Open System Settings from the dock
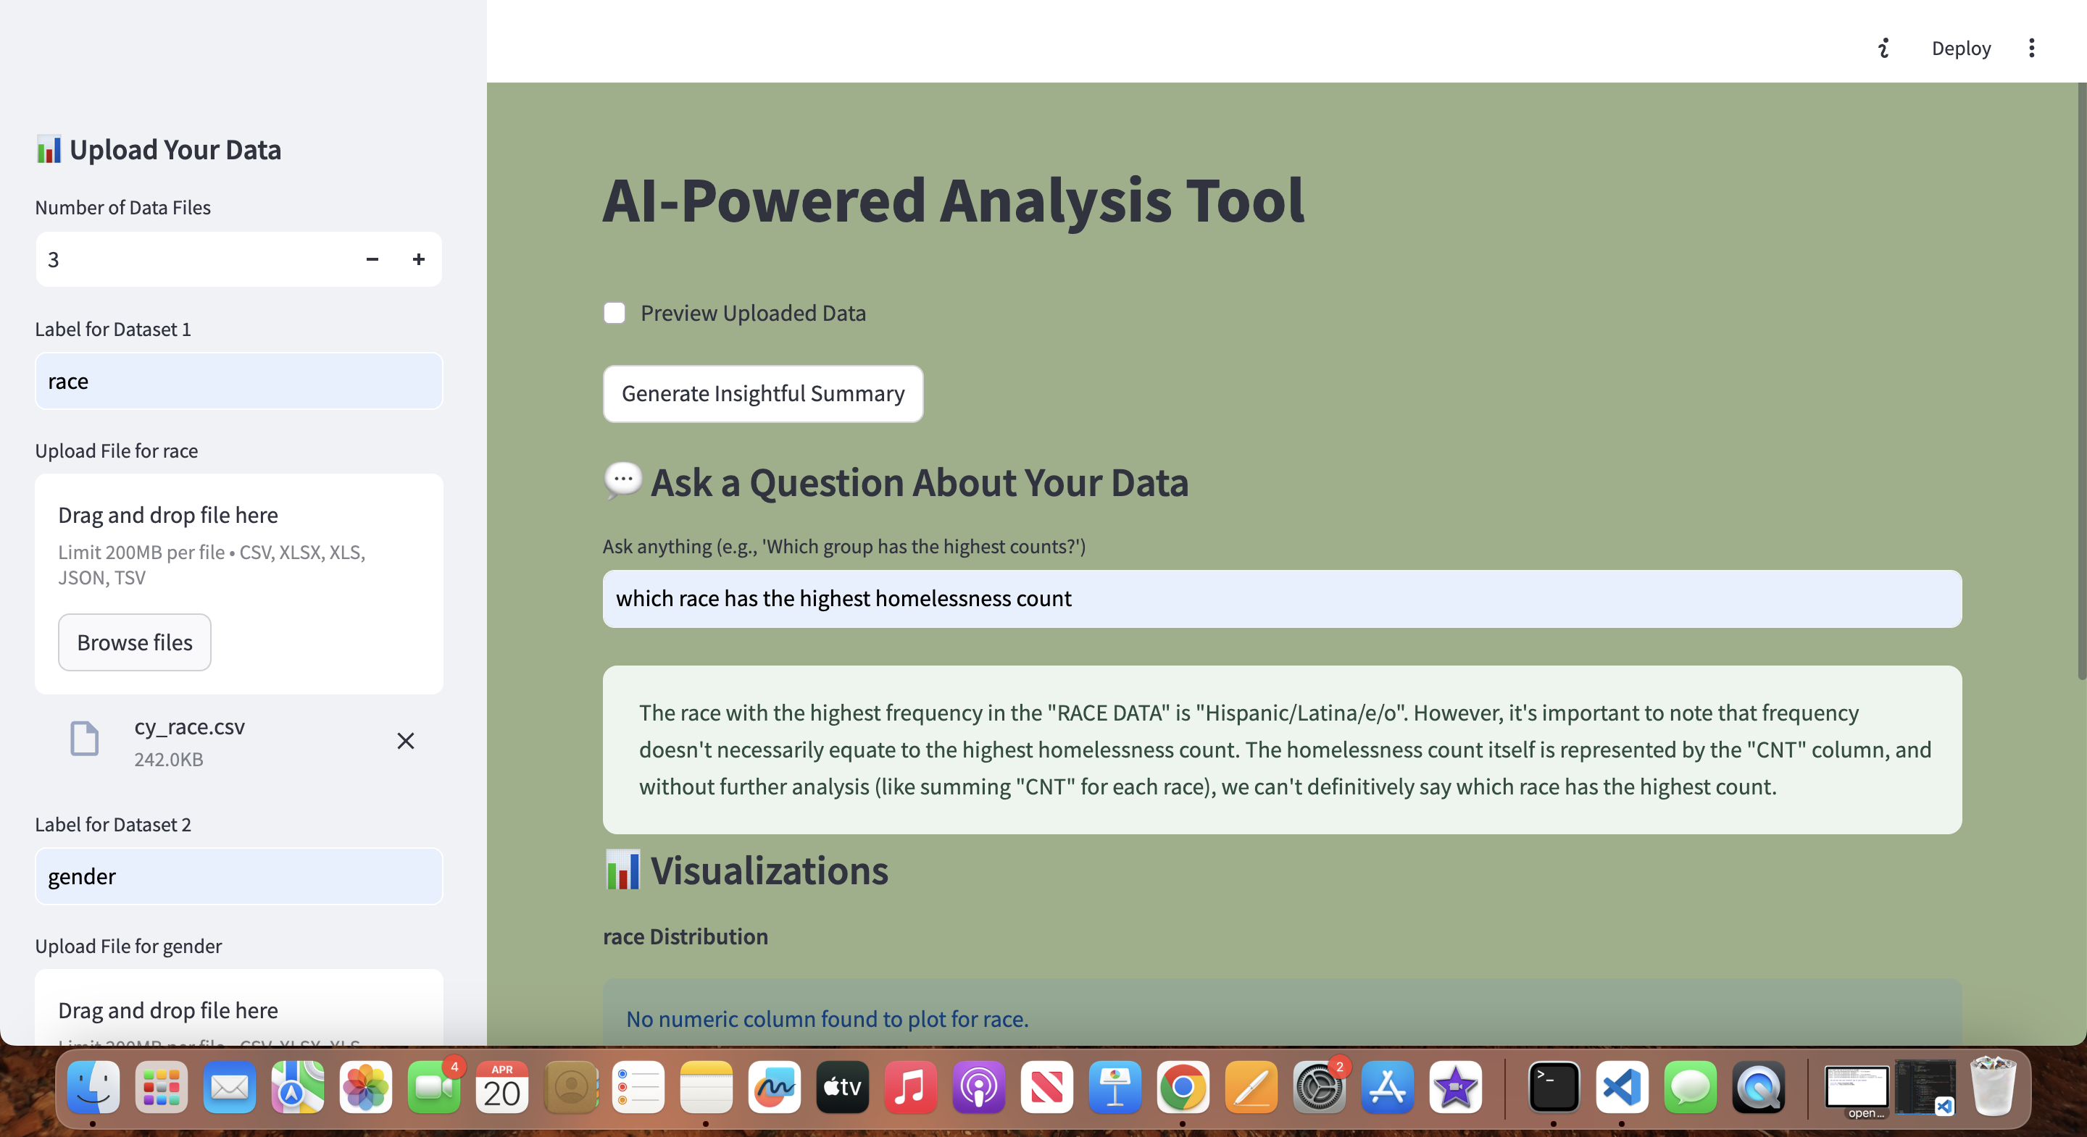The image size is (2087, 1137). coord(1319,1087)
